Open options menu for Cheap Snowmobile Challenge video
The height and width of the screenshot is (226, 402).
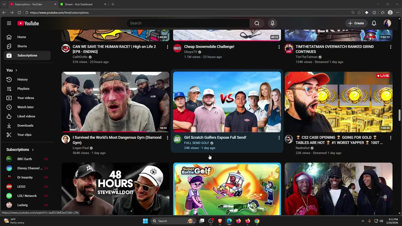click(x=279, y=47)
